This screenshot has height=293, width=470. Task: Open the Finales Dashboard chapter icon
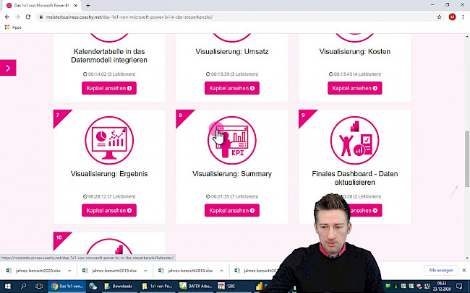[354, 140]
